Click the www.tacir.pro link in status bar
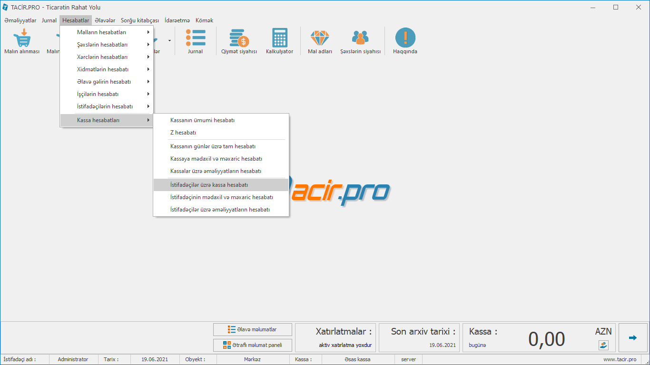The image size is (650, 365). click(x=620, y=359)
